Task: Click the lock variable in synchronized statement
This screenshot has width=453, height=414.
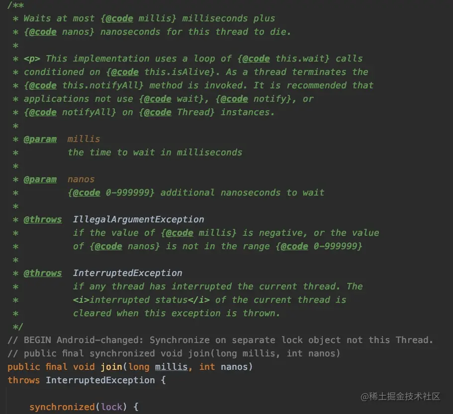Action: (x=111, y=407)
